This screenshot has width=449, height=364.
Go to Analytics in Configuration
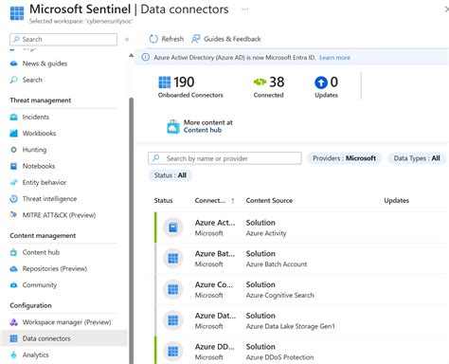coord(35,355)
